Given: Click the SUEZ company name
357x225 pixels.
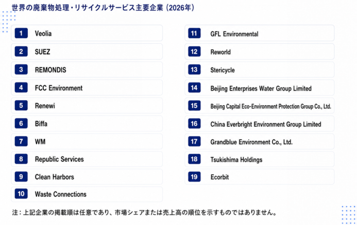Looking at the screenshot, I should [42, 52].
